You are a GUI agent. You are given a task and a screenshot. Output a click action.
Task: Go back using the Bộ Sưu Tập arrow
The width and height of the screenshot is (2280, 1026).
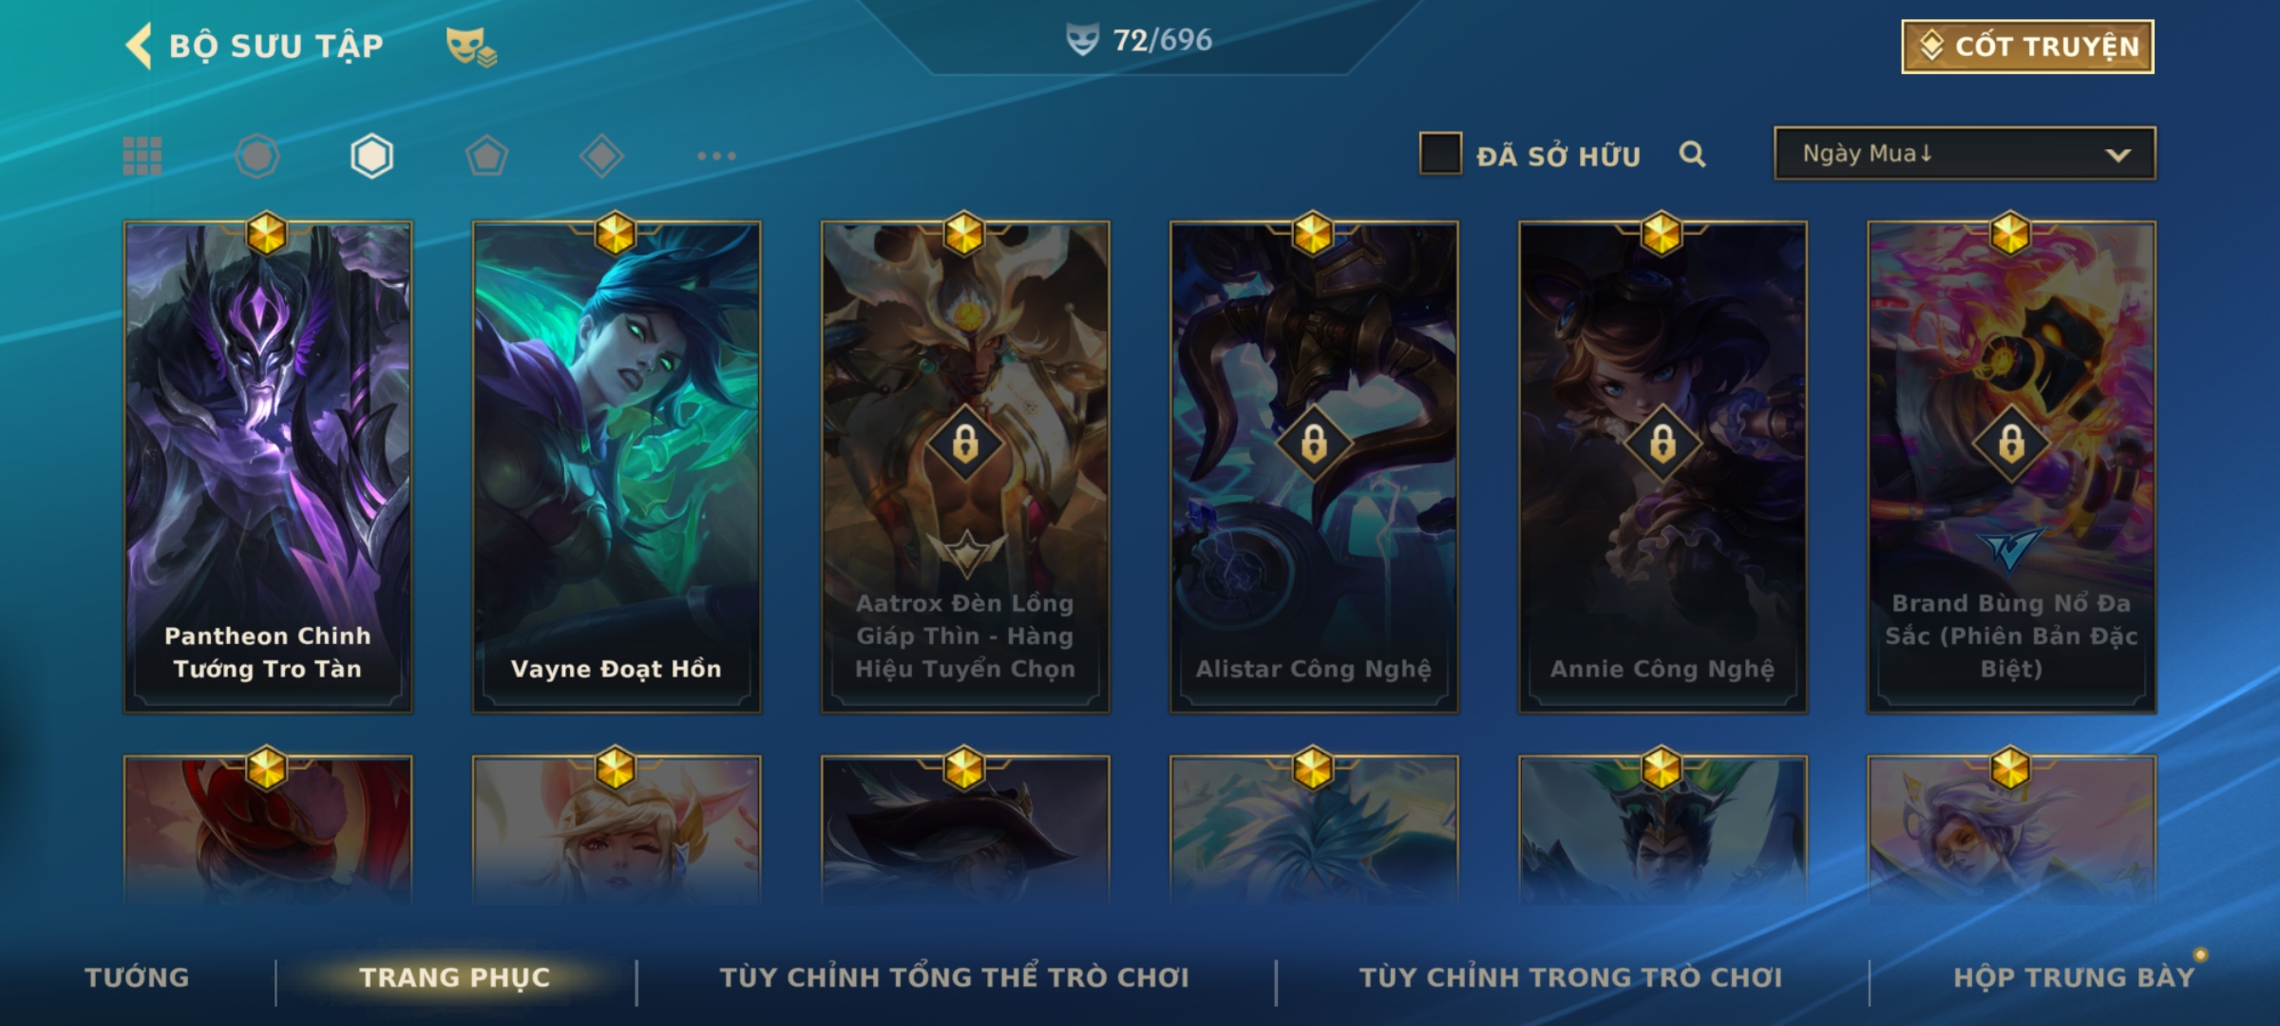pos(139,46)
